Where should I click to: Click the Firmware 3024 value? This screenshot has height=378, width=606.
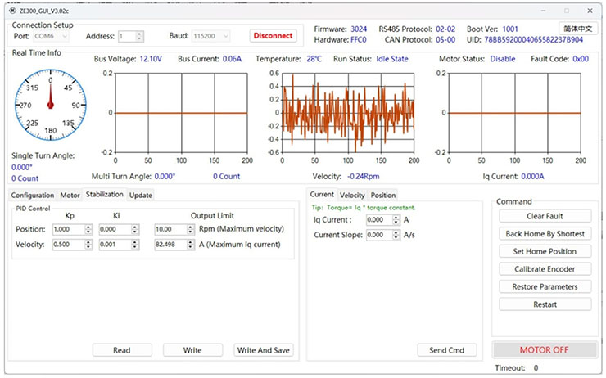coord(359,29)
